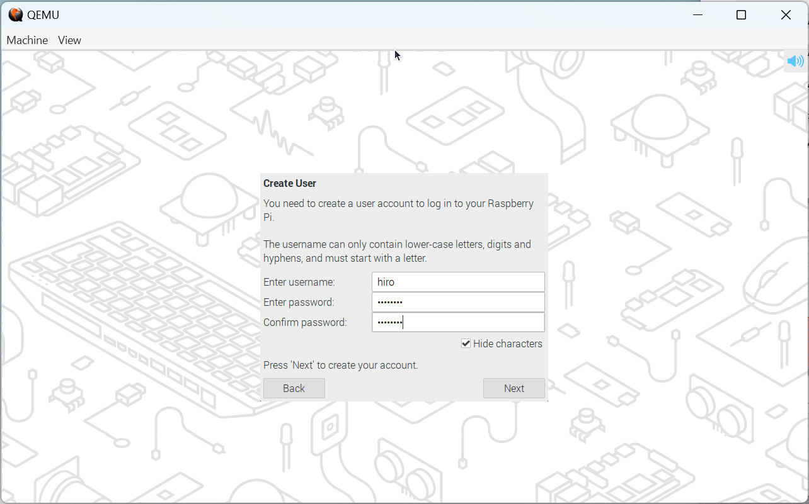Image resolution: width=809 pixels, height=504 pixels.
Task: Click the 'Create User' dialog heading
Action: point(290,183)
